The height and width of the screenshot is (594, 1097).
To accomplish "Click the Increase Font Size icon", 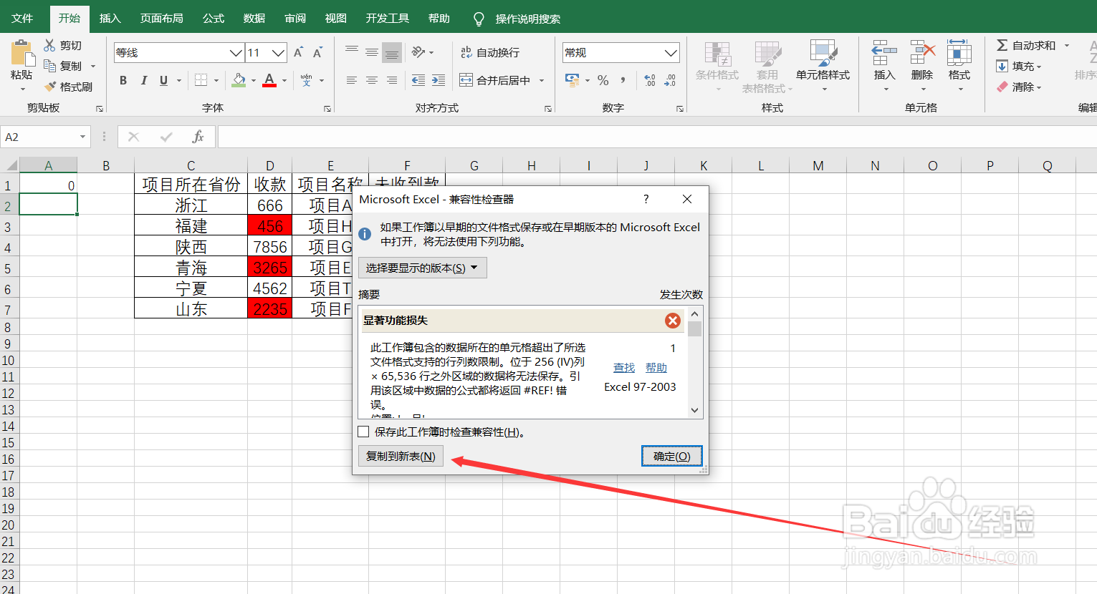I will [x=299, y=52].
